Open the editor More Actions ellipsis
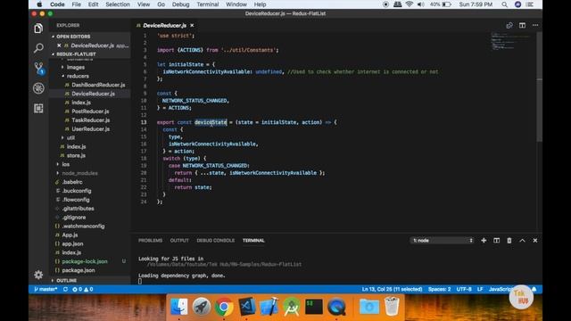571x321 pixels. click(x=535, y=25)
